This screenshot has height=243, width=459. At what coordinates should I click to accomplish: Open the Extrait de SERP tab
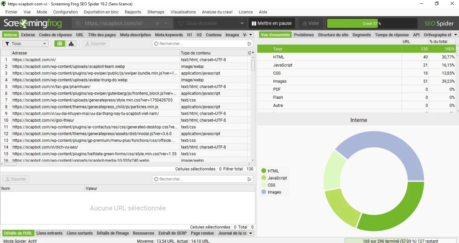(x=172, y=233)
